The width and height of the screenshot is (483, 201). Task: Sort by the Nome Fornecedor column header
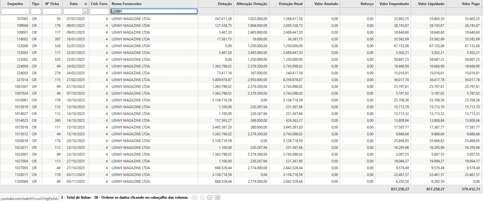[x=127, y=4]
